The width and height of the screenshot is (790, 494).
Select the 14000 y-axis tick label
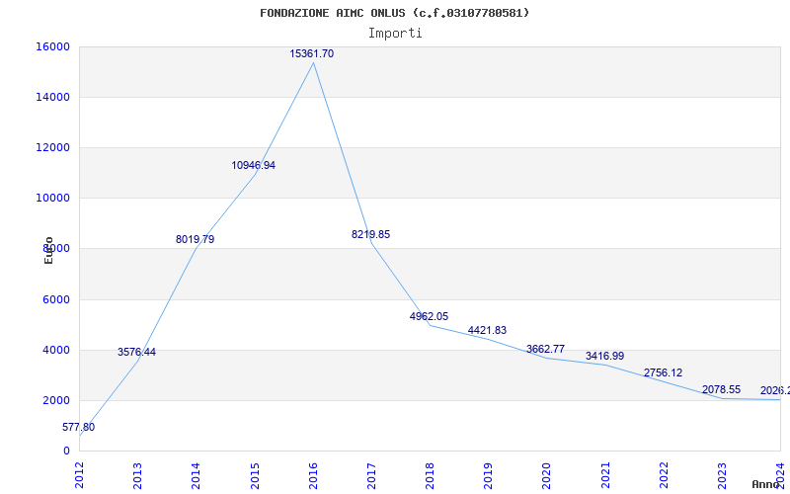[x=52, y=97]
